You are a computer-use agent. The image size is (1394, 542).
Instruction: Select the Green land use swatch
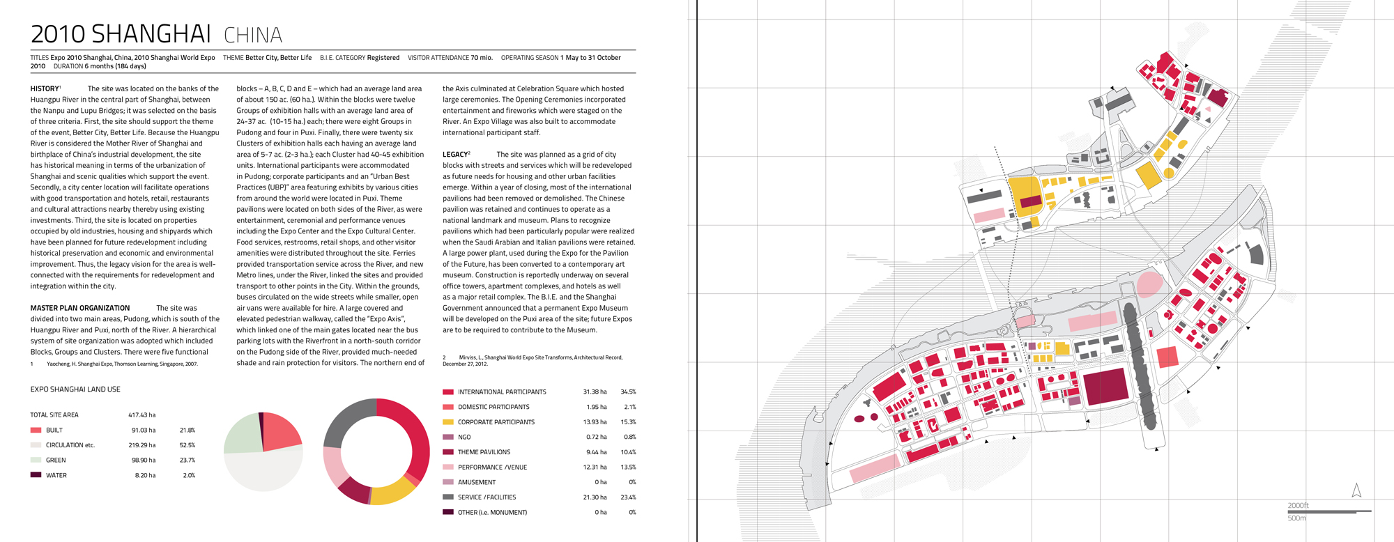point(36,460)
